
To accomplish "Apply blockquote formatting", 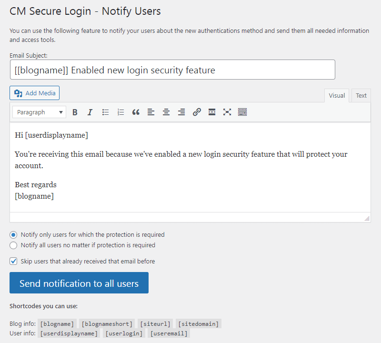I will (136, 112).
